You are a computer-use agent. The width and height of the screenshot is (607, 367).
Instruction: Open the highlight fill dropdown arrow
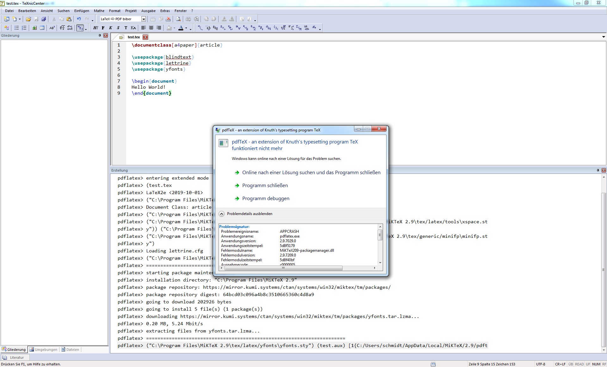coord(174,28)
